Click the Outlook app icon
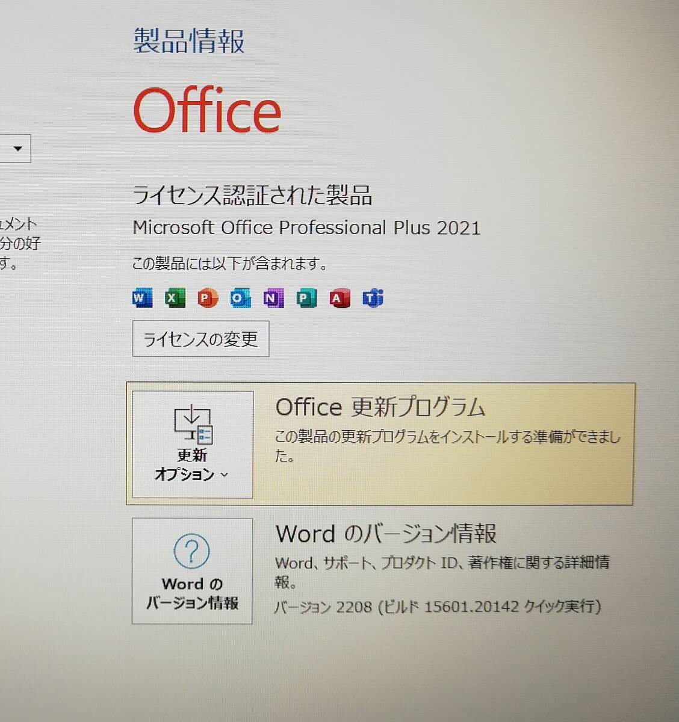Screen dimensions: 679x722 point(241,298)
